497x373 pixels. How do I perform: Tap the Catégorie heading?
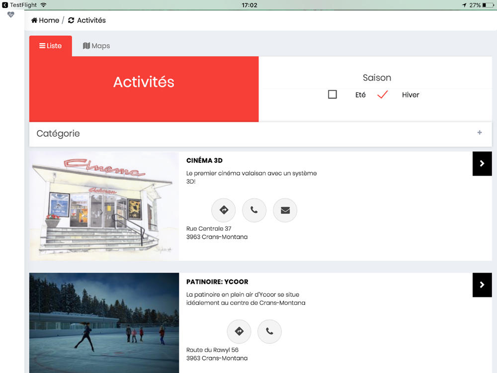tap(58, 133)
